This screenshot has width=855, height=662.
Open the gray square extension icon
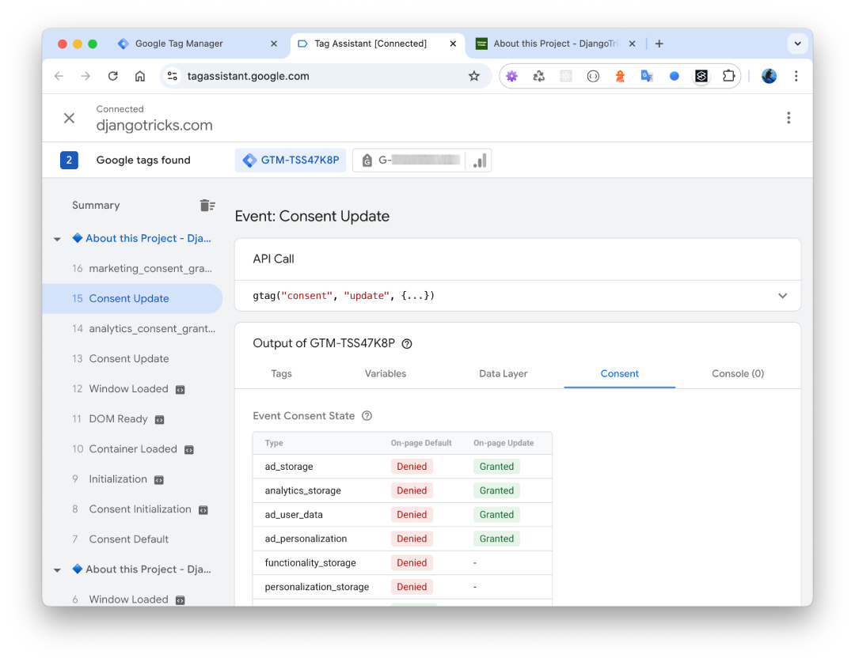[566, 76]
